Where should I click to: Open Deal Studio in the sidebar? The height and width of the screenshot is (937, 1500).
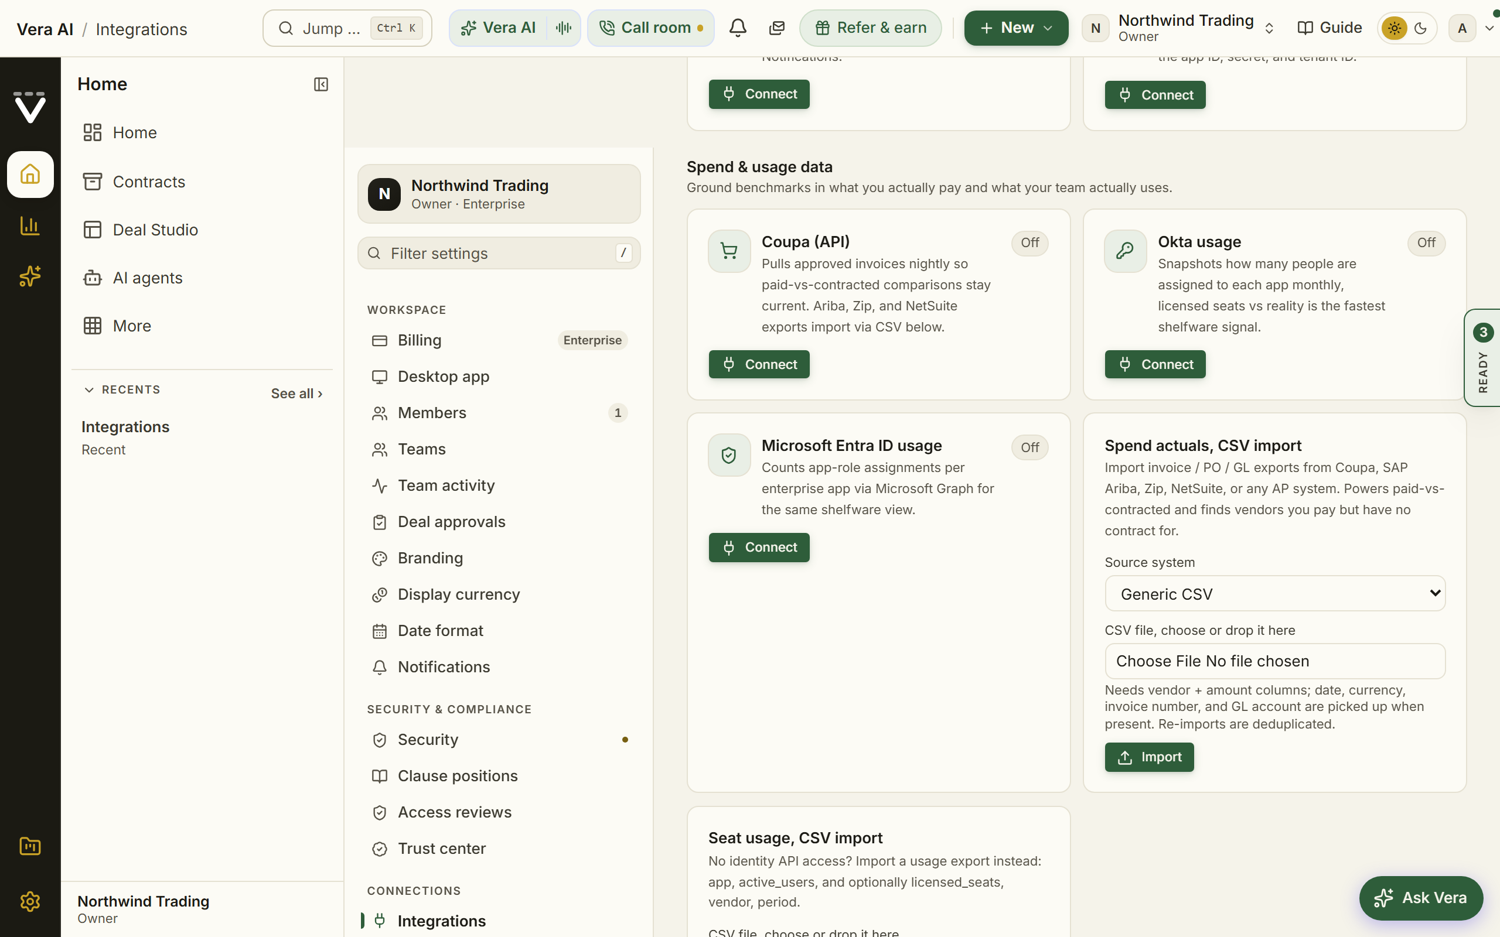click(x=202, y=230)
